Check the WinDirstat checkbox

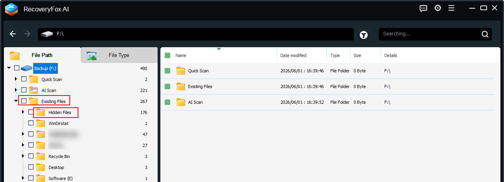click(31, 123)
